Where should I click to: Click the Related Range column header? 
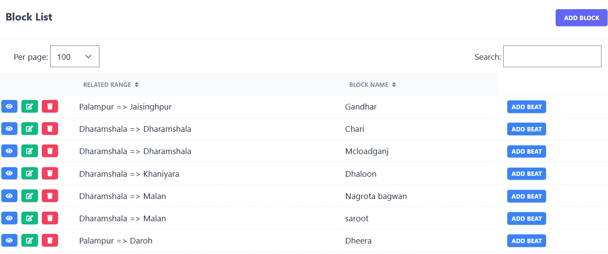(x=111, y=85)
